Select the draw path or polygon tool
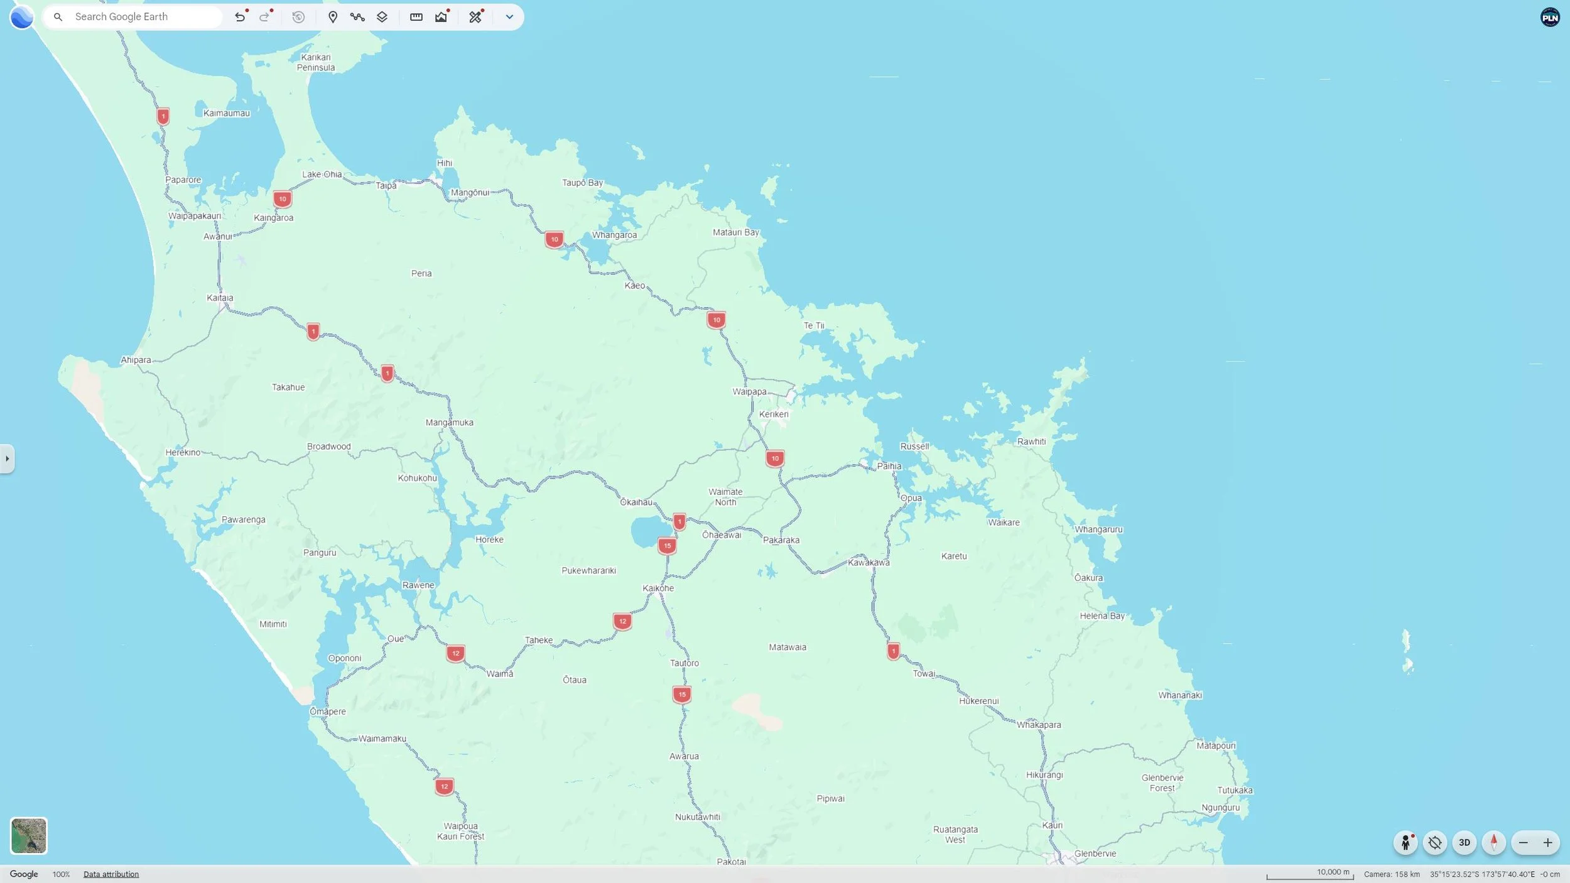 coord(357,17)
